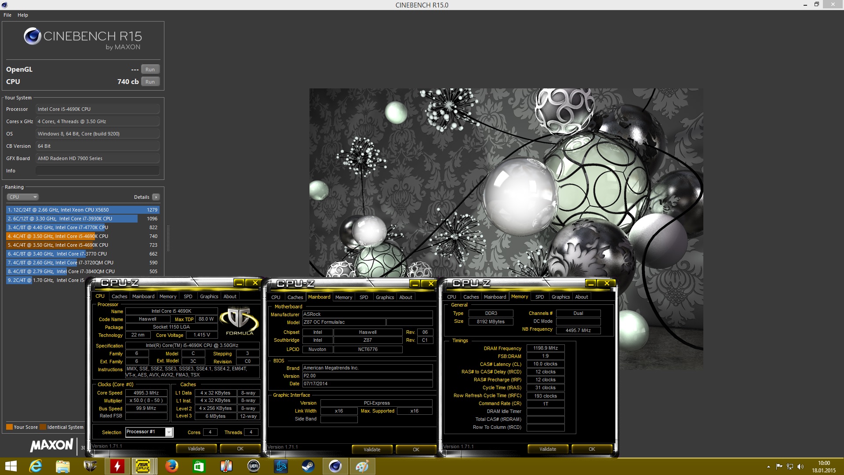Viewport: 844px width, 475px height.
Task: Open SPD tab in first CPU-Z window
Action: click(188, 296)
